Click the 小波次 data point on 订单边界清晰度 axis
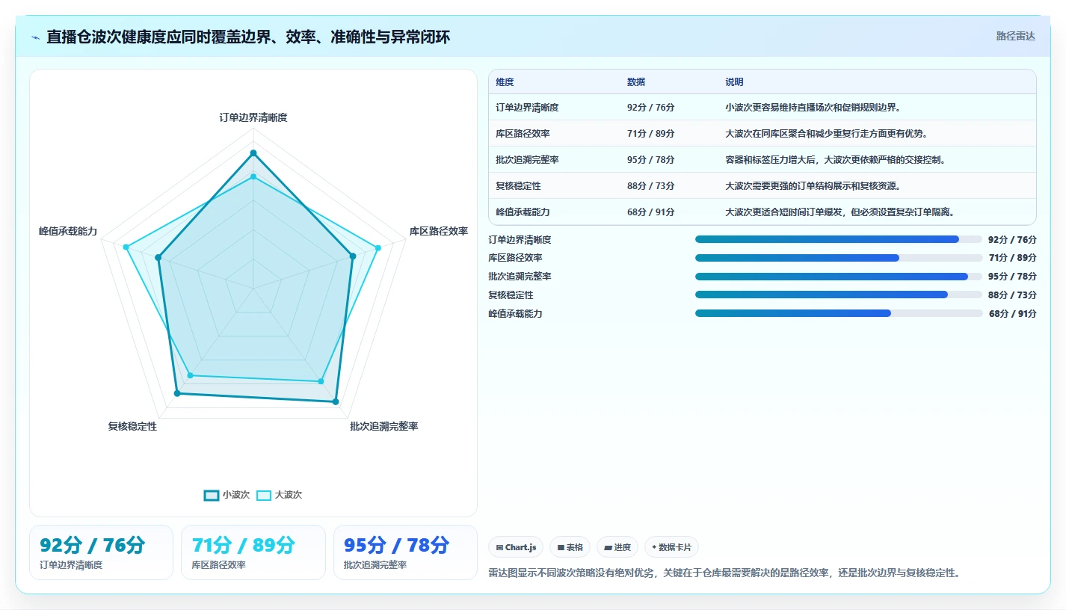The width and height of the screenshot is (1066, 610). tap(253, 153)
